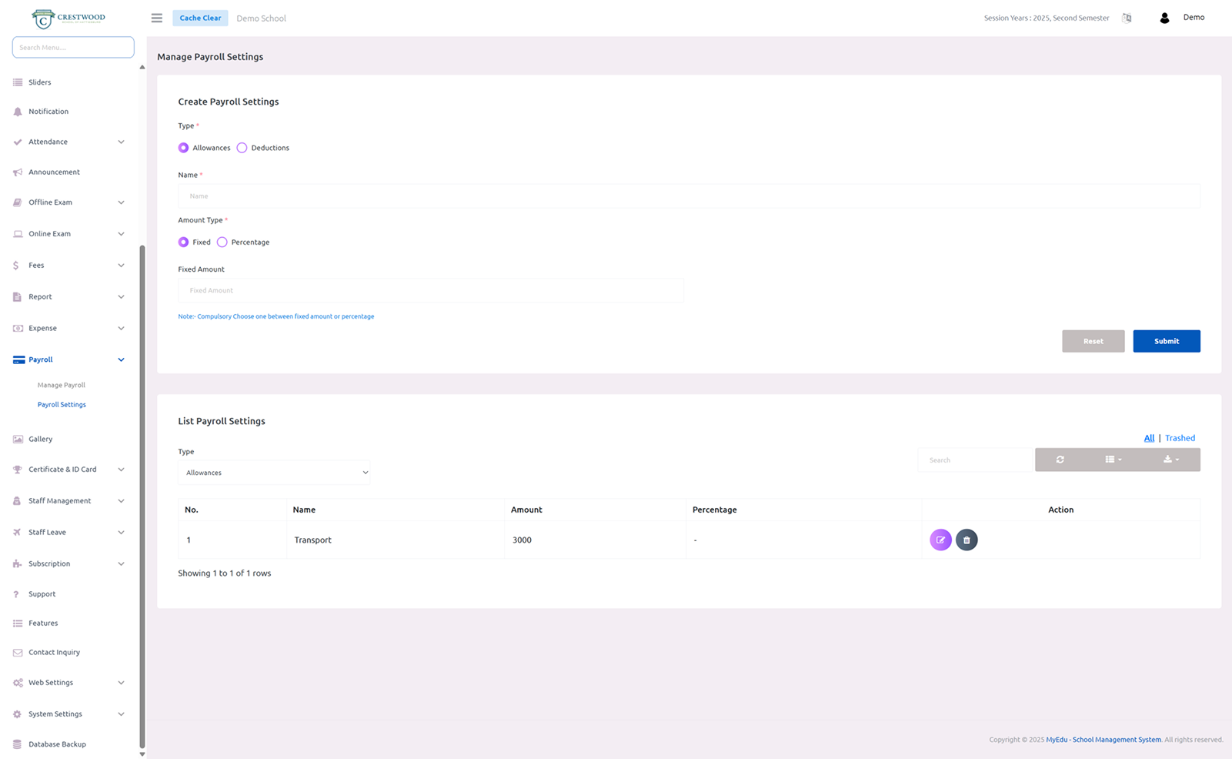The height and width of the screenshot is (759, 1232).
Task: Refresh the payroll settings table
Action: [x=1060, y=460]
